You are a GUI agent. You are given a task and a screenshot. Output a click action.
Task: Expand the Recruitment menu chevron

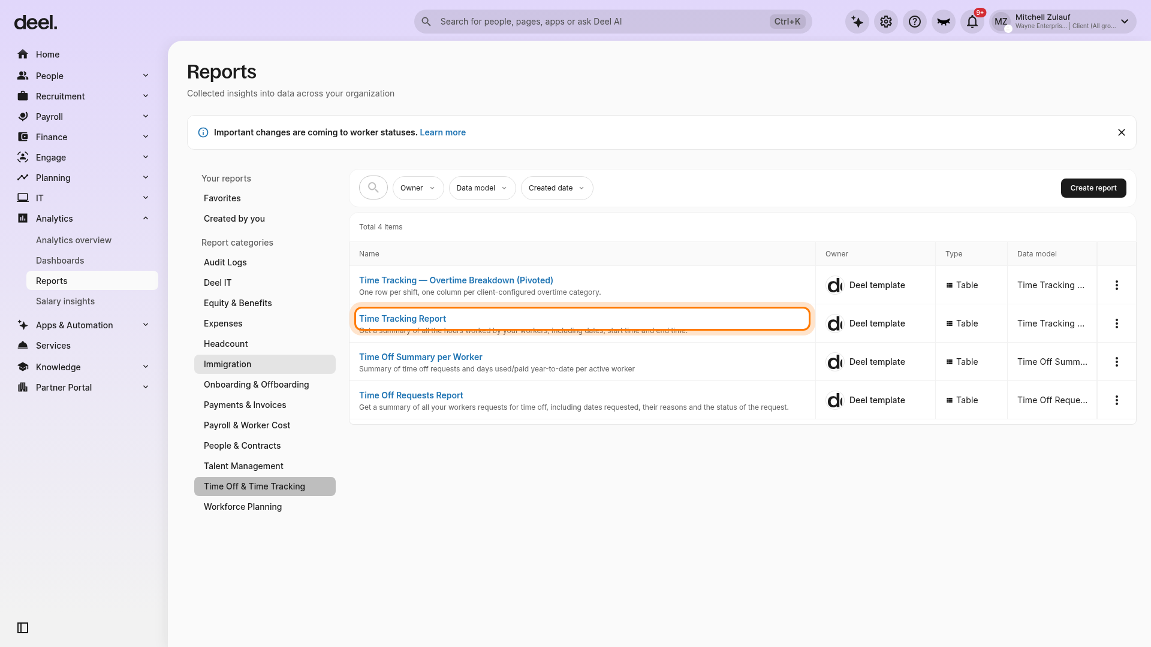146,96
